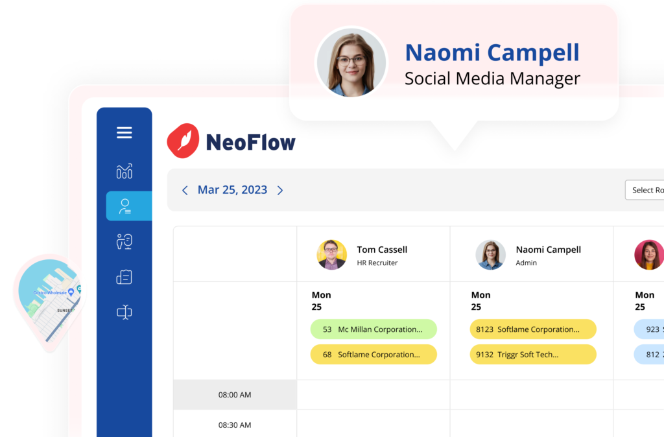Screen dimensions: 664x437
Task: Click Mon 25 under Naomi Campell
Action: point(480,301)
